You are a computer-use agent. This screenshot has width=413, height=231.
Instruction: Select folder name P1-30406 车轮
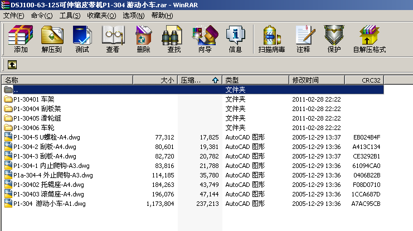33,128
